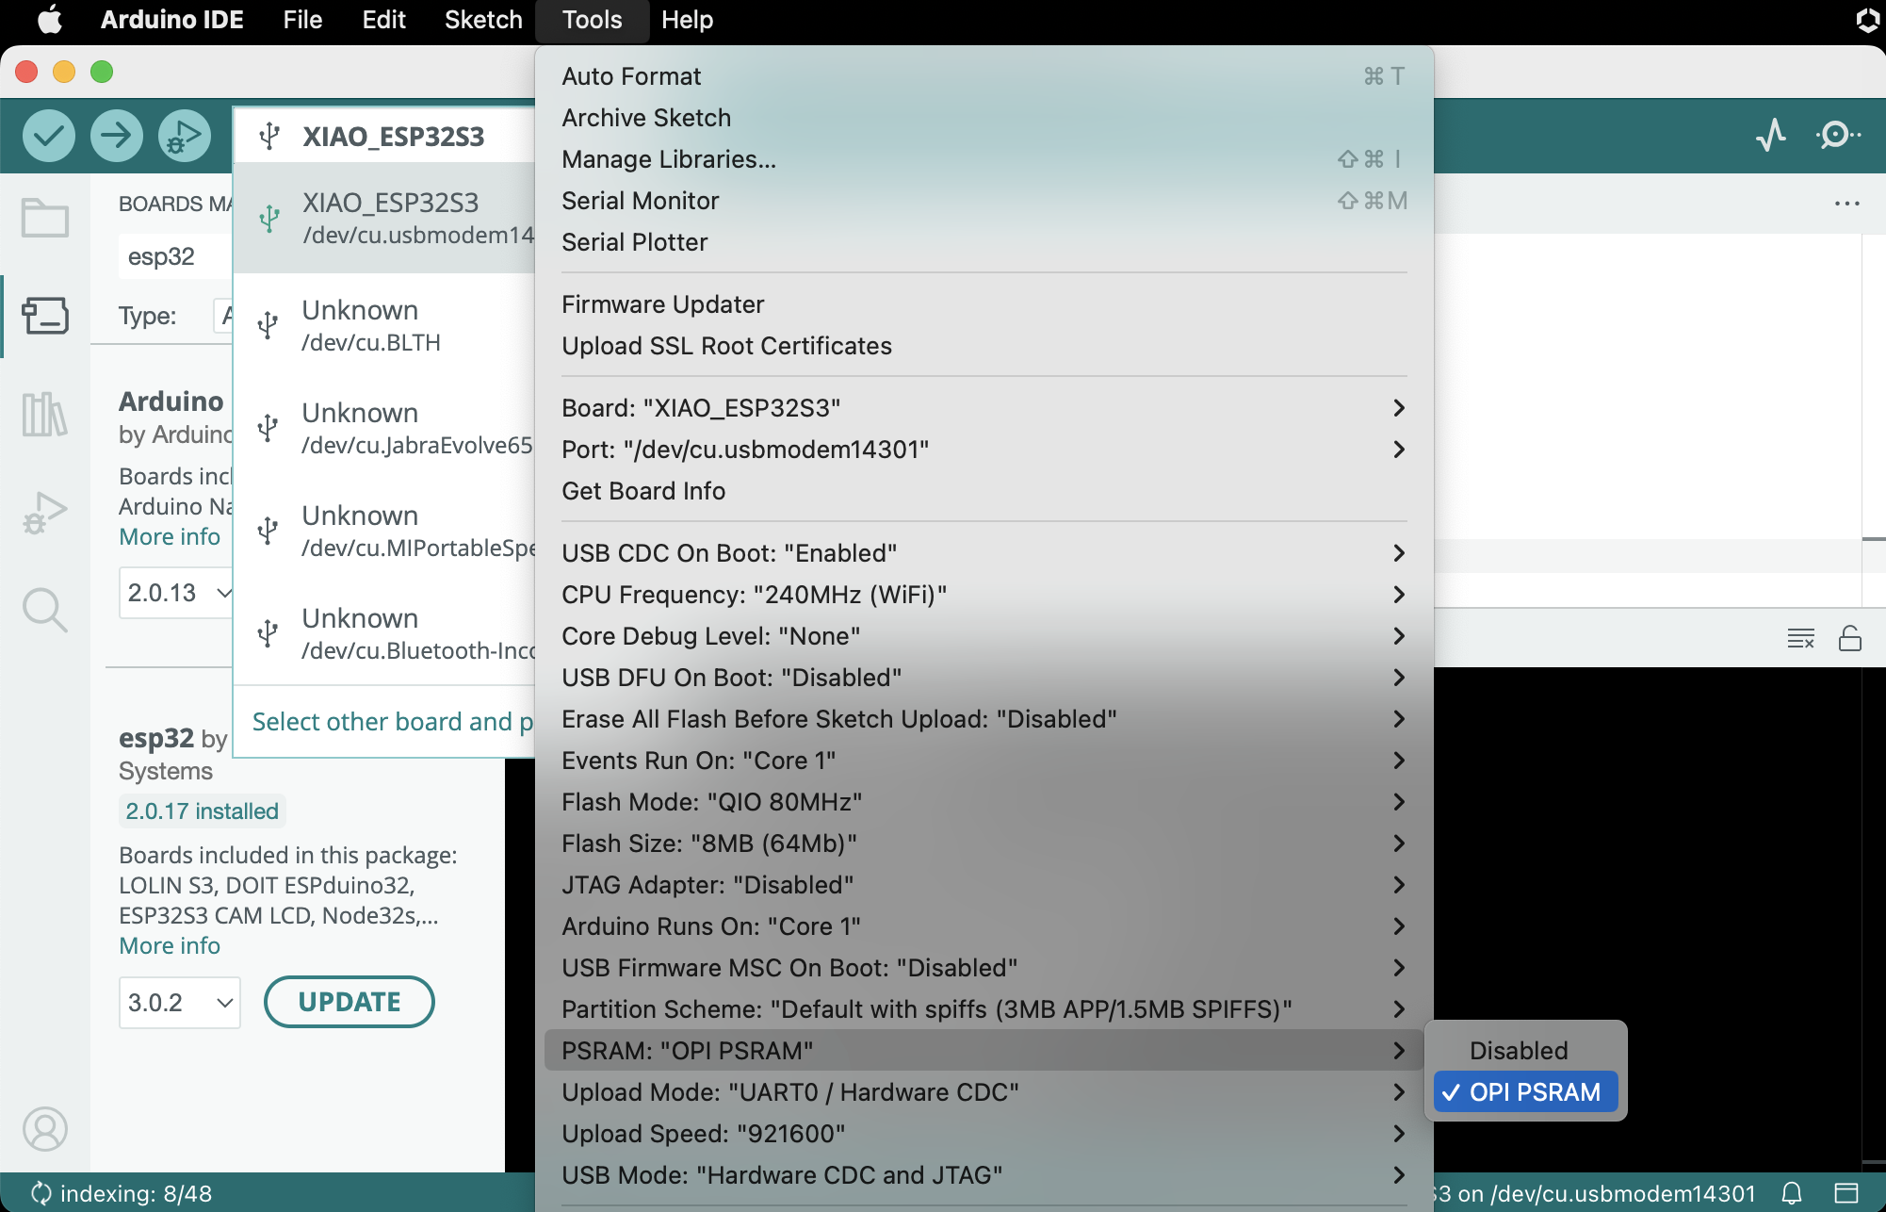1886x1212 pixels.
Task: Open the File menu
Action: pos(302,20)
